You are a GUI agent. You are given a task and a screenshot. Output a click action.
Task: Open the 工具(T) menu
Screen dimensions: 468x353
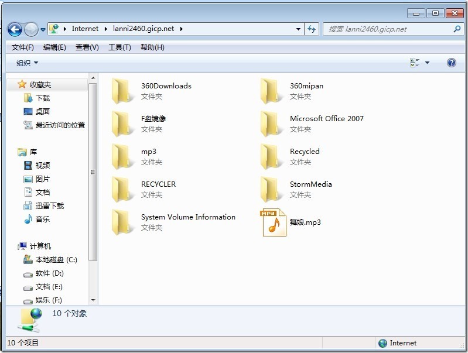[x=119, y=47]
